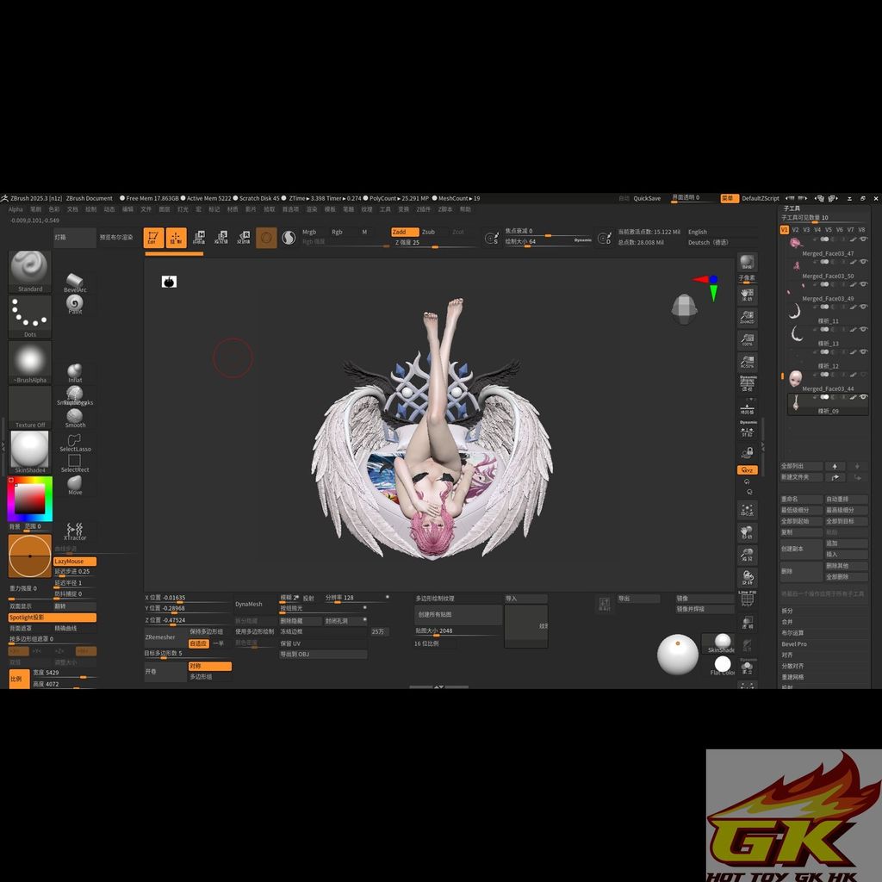Expand the 对齐 align section
882x882 pixels.
coord(787,655)
